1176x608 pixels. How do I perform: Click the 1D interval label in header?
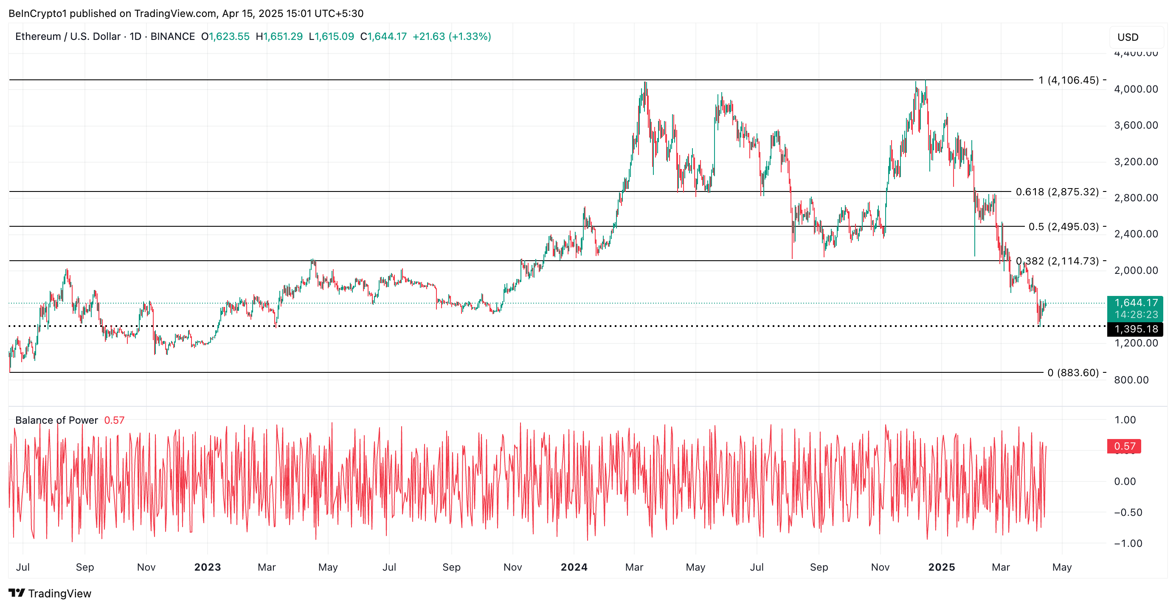tap(135, 37)
